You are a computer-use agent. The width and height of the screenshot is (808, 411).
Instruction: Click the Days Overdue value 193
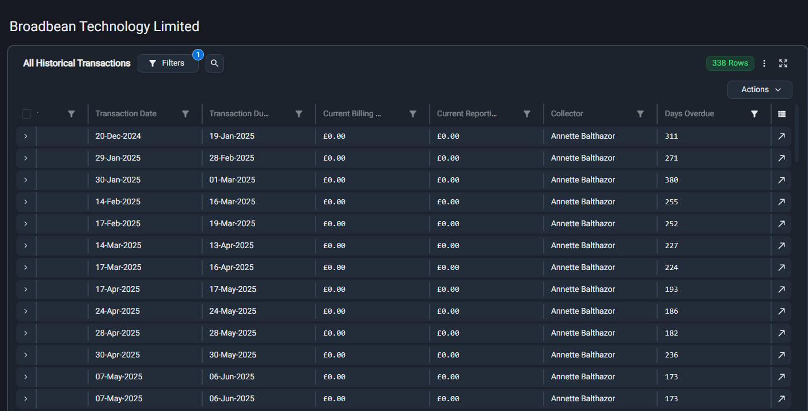[672, 290]
